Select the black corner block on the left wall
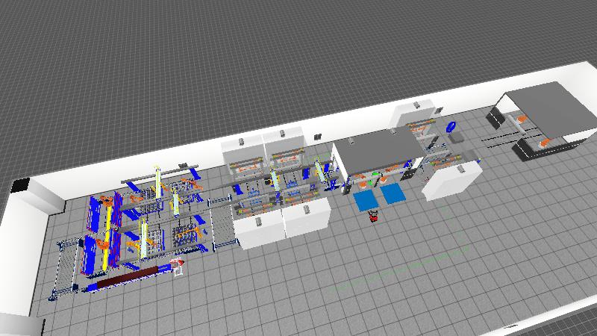The height and width of the screenshot is (336, 597). pyautogui.click(x=22, y=184)
